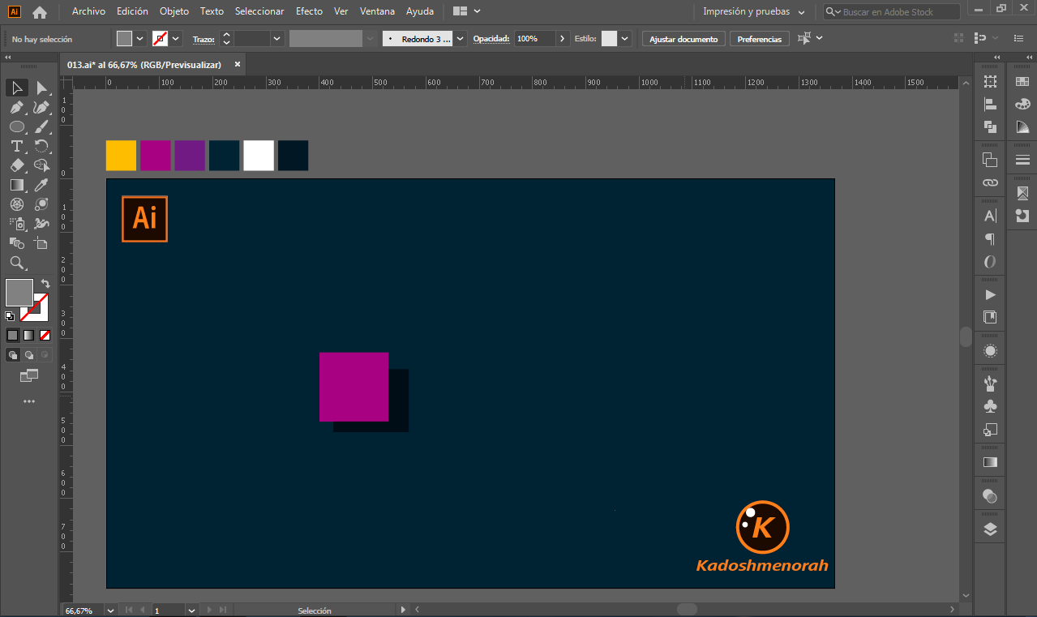Open the Pathfinder panel icon
The height and width of the screenshot is (617, 1037).
[990, 127]
